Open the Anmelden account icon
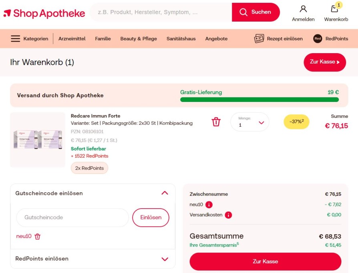Viewport: 358px width, 273px height. point(303,9)
